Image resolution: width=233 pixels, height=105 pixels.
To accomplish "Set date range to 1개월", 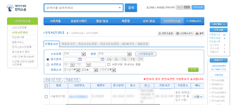I will point(132,59).
